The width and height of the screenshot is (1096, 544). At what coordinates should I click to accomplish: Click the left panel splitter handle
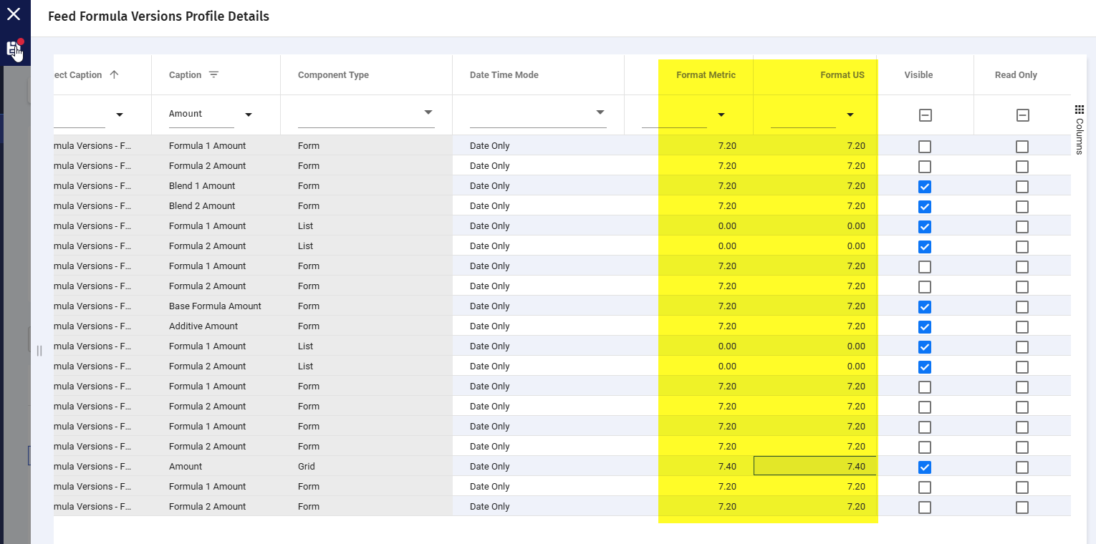click(39, 350)
